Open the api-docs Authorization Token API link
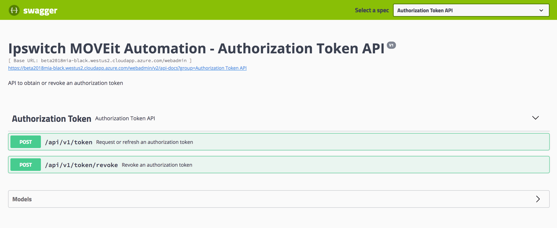This screenshot has width=557, height=228. click(127, 68)
